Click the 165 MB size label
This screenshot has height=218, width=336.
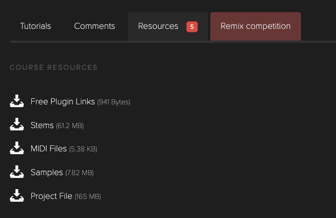[87, 197]
